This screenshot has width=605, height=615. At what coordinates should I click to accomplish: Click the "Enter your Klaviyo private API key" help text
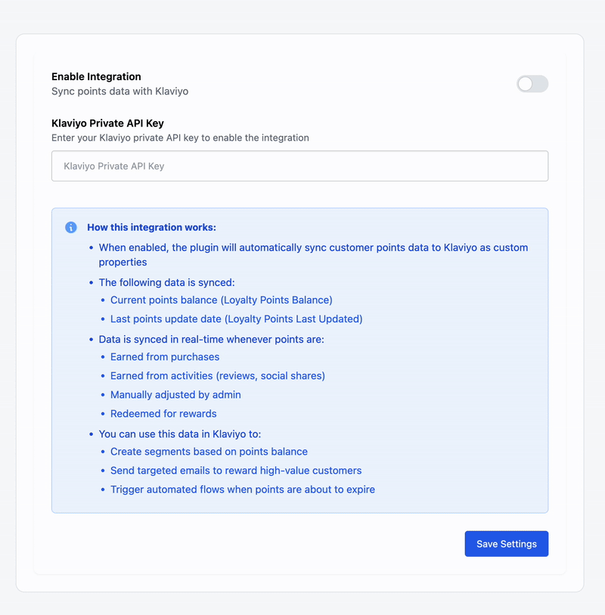coord(180,138)
